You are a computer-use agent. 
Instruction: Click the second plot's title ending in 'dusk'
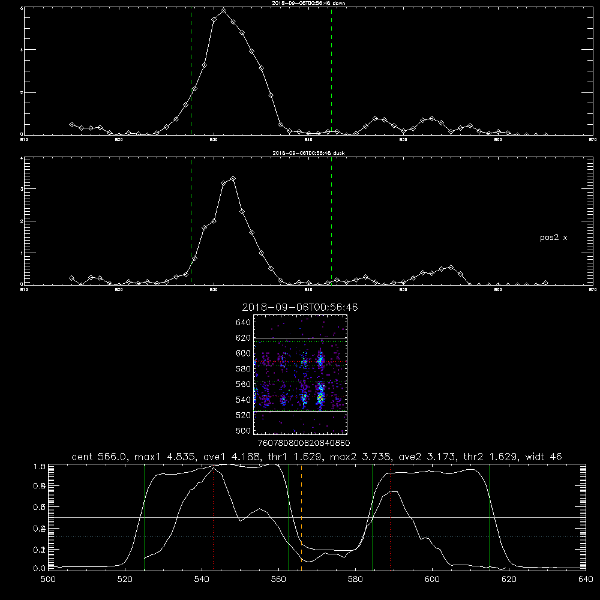tap(308, 153)
